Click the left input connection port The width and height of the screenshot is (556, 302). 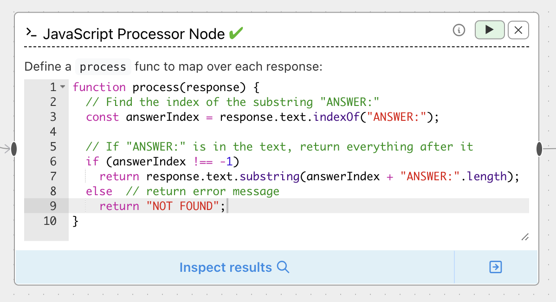pos(14,149)
